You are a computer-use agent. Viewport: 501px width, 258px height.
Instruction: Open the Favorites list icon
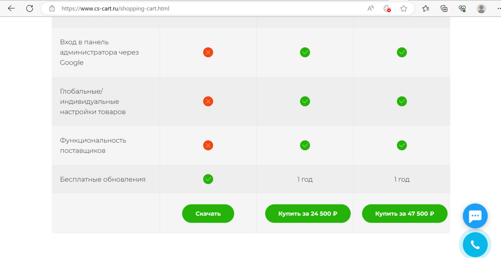pos(426,8)
